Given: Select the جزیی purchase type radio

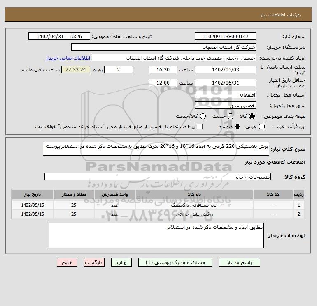Looking at the screenshot, I should click(x=262, y=127).
